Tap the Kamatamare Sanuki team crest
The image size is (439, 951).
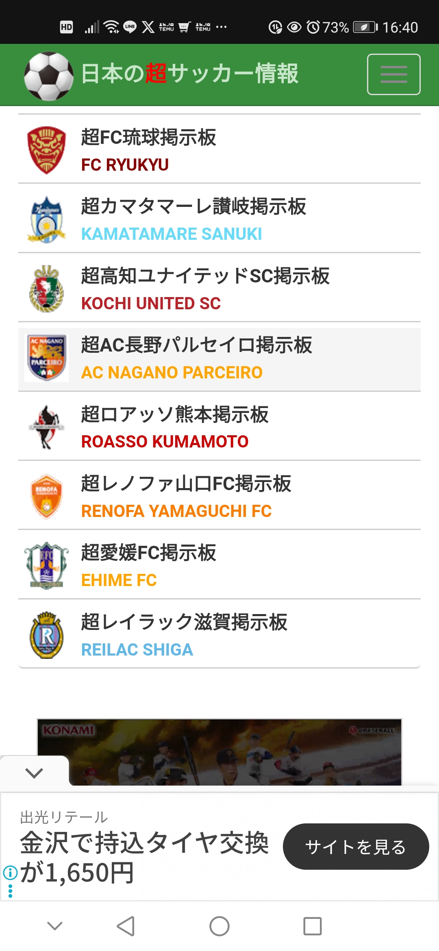[46, 219]
